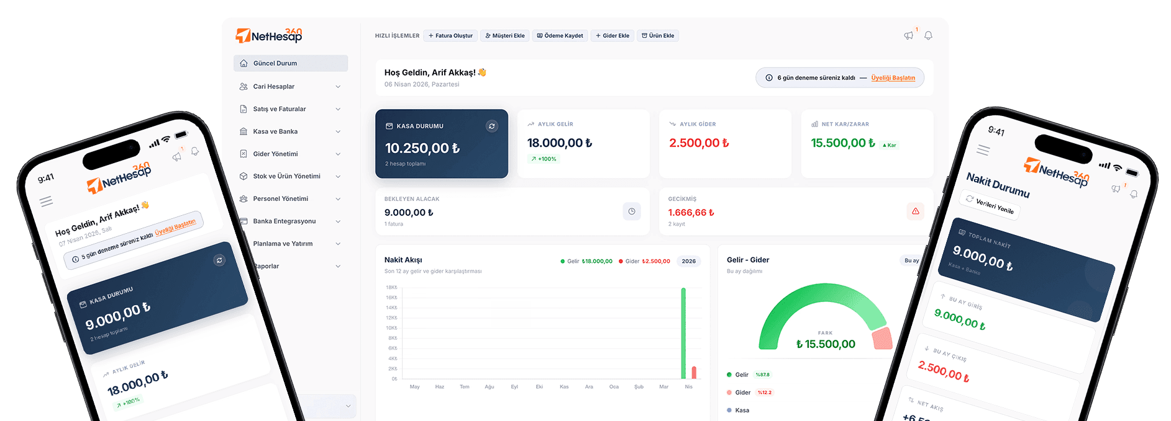
Task: Open the Kasa ve Banka menu item
Action: [291, 131]
